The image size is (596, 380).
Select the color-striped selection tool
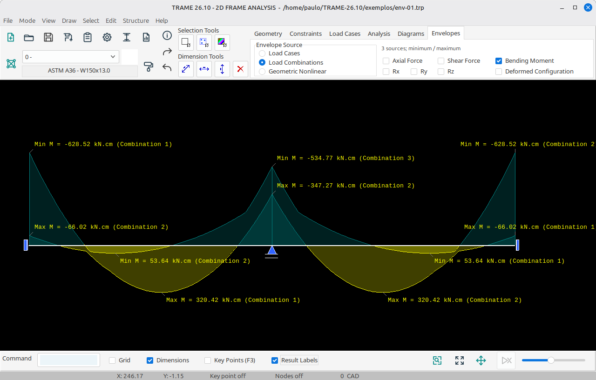coord(222,43)
